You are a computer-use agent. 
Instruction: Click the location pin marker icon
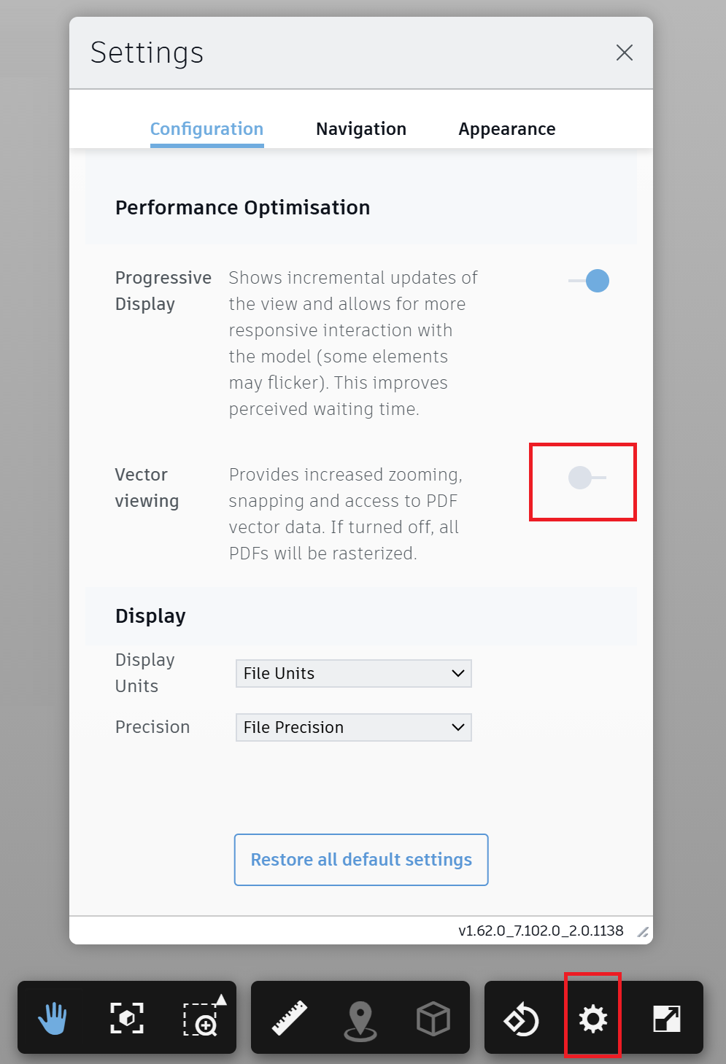pyautogui.click(x=360, y=1018)
